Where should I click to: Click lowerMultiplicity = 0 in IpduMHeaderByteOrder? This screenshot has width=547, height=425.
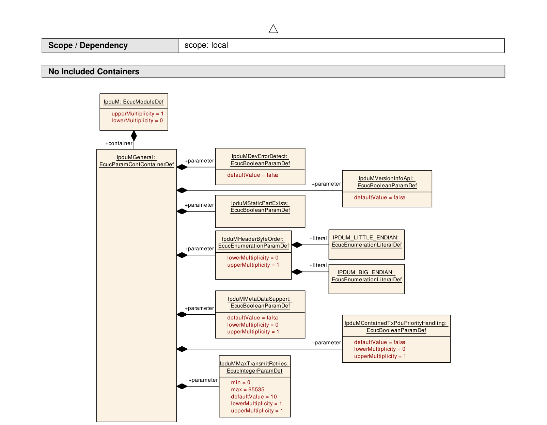pos(253,258)
